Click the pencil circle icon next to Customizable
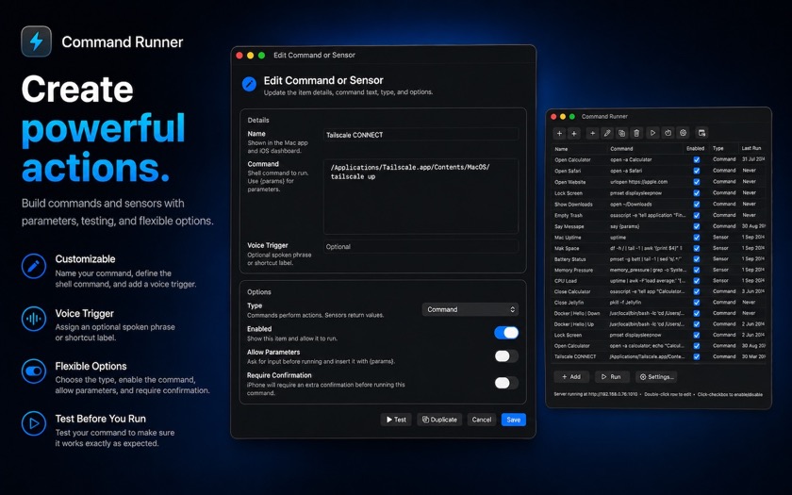Viewport: 792px width, 495px height. (34, 266)
